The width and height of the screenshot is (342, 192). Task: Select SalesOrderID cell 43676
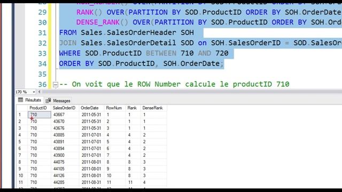tap(65, 128)
